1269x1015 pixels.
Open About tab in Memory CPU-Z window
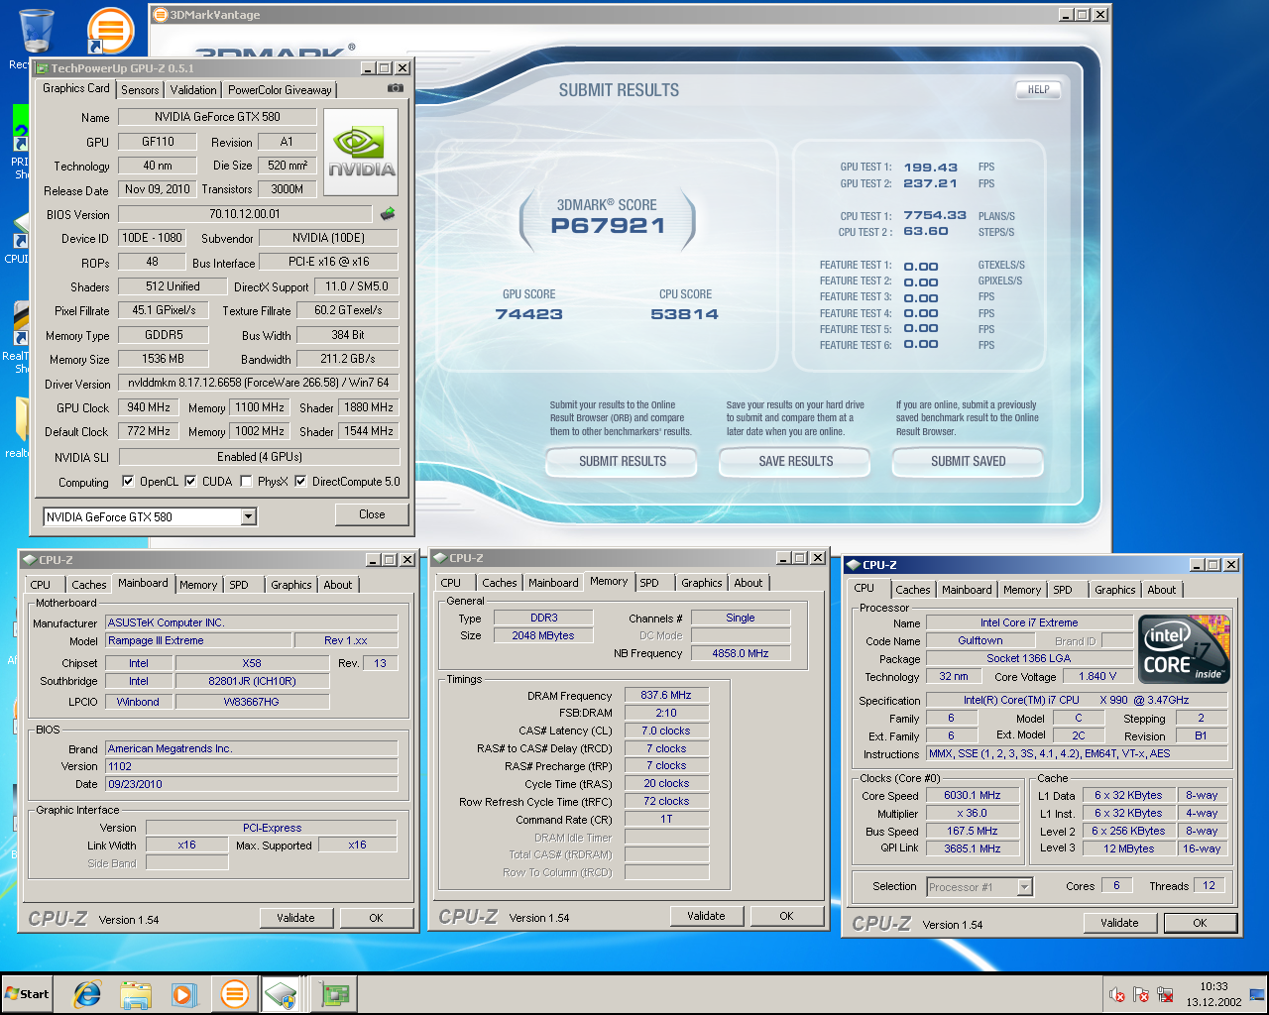coord(749,583)
